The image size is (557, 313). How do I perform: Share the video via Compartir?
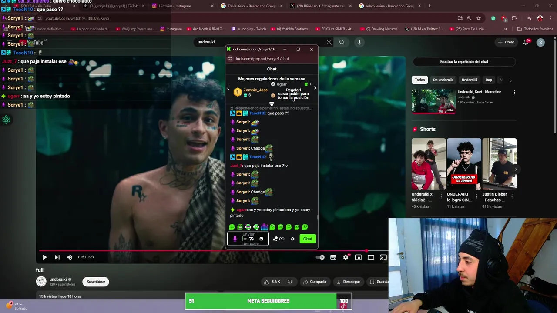[x=315, y=282]
